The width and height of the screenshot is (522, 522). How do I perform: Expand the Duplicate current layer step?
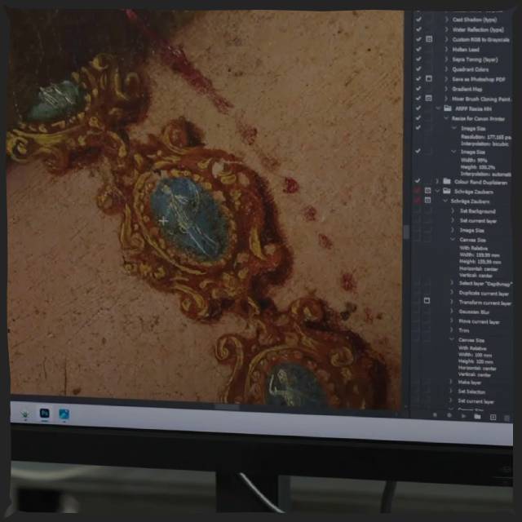452,292
